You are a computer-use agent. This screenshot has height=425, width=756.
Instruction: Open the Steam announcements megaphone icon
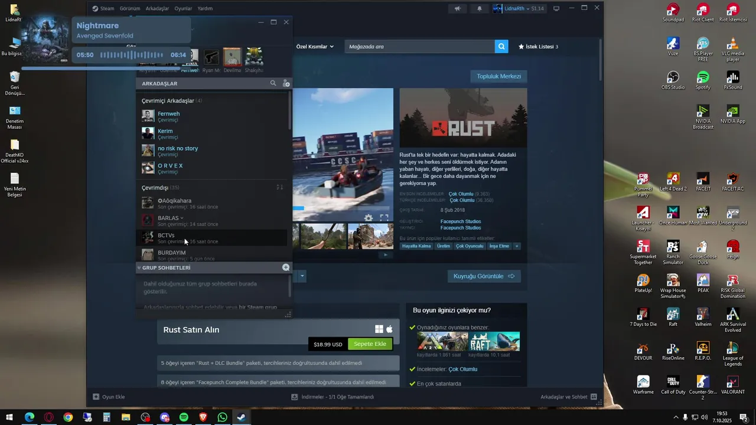[457, 8]
